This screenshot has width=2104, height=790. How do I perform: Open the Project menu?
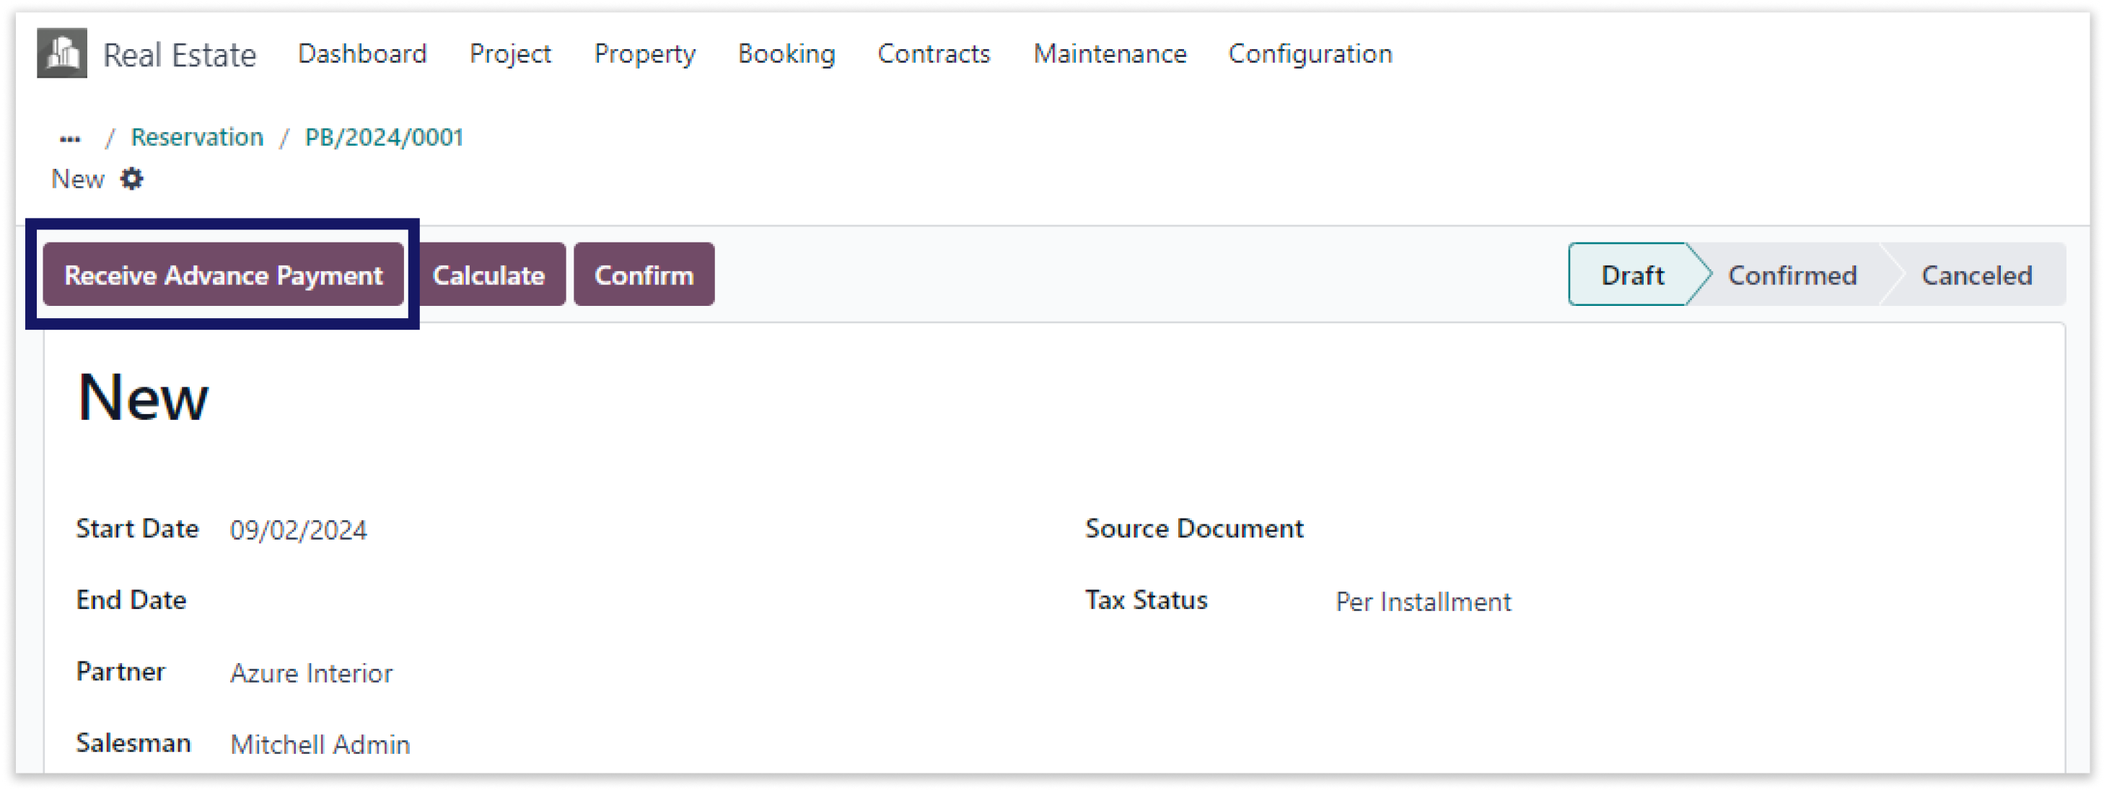[509, 54]
